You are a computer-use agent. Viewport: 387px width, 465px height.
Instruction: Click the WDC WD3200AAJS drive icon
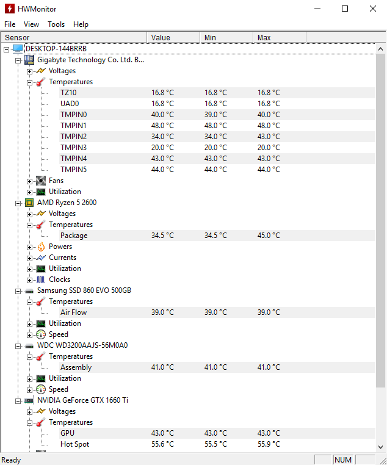pyautogui.click(x=29, y=346)
